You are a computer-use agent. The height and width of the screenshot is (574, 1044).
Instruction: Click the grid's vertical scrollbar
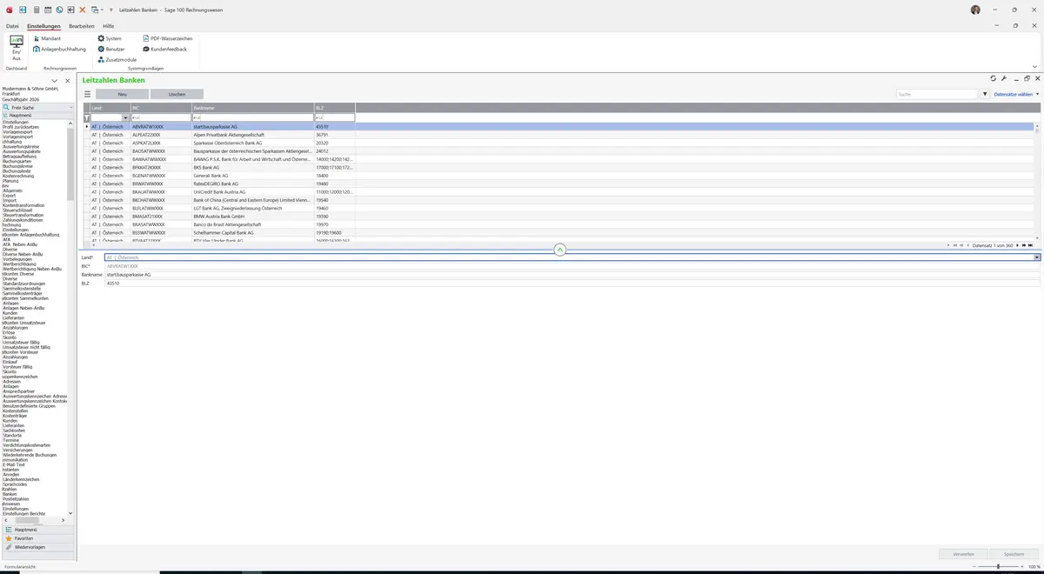pyautogui.click(x=1037, y=181)
